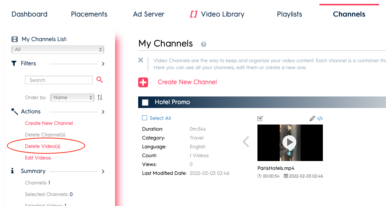
Task: Click the previous video left arrow
Action: pyautogui.click(x=246, y=142)
